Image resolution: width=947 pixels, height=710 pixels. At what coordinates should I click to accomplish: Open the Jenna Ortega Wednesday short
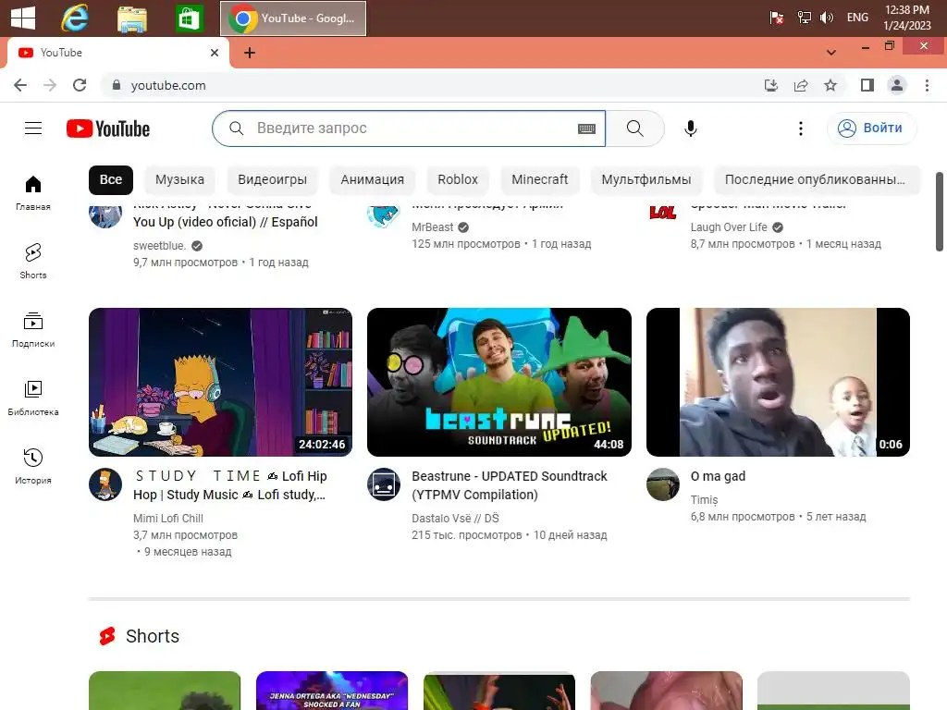(x=332, y=691)
